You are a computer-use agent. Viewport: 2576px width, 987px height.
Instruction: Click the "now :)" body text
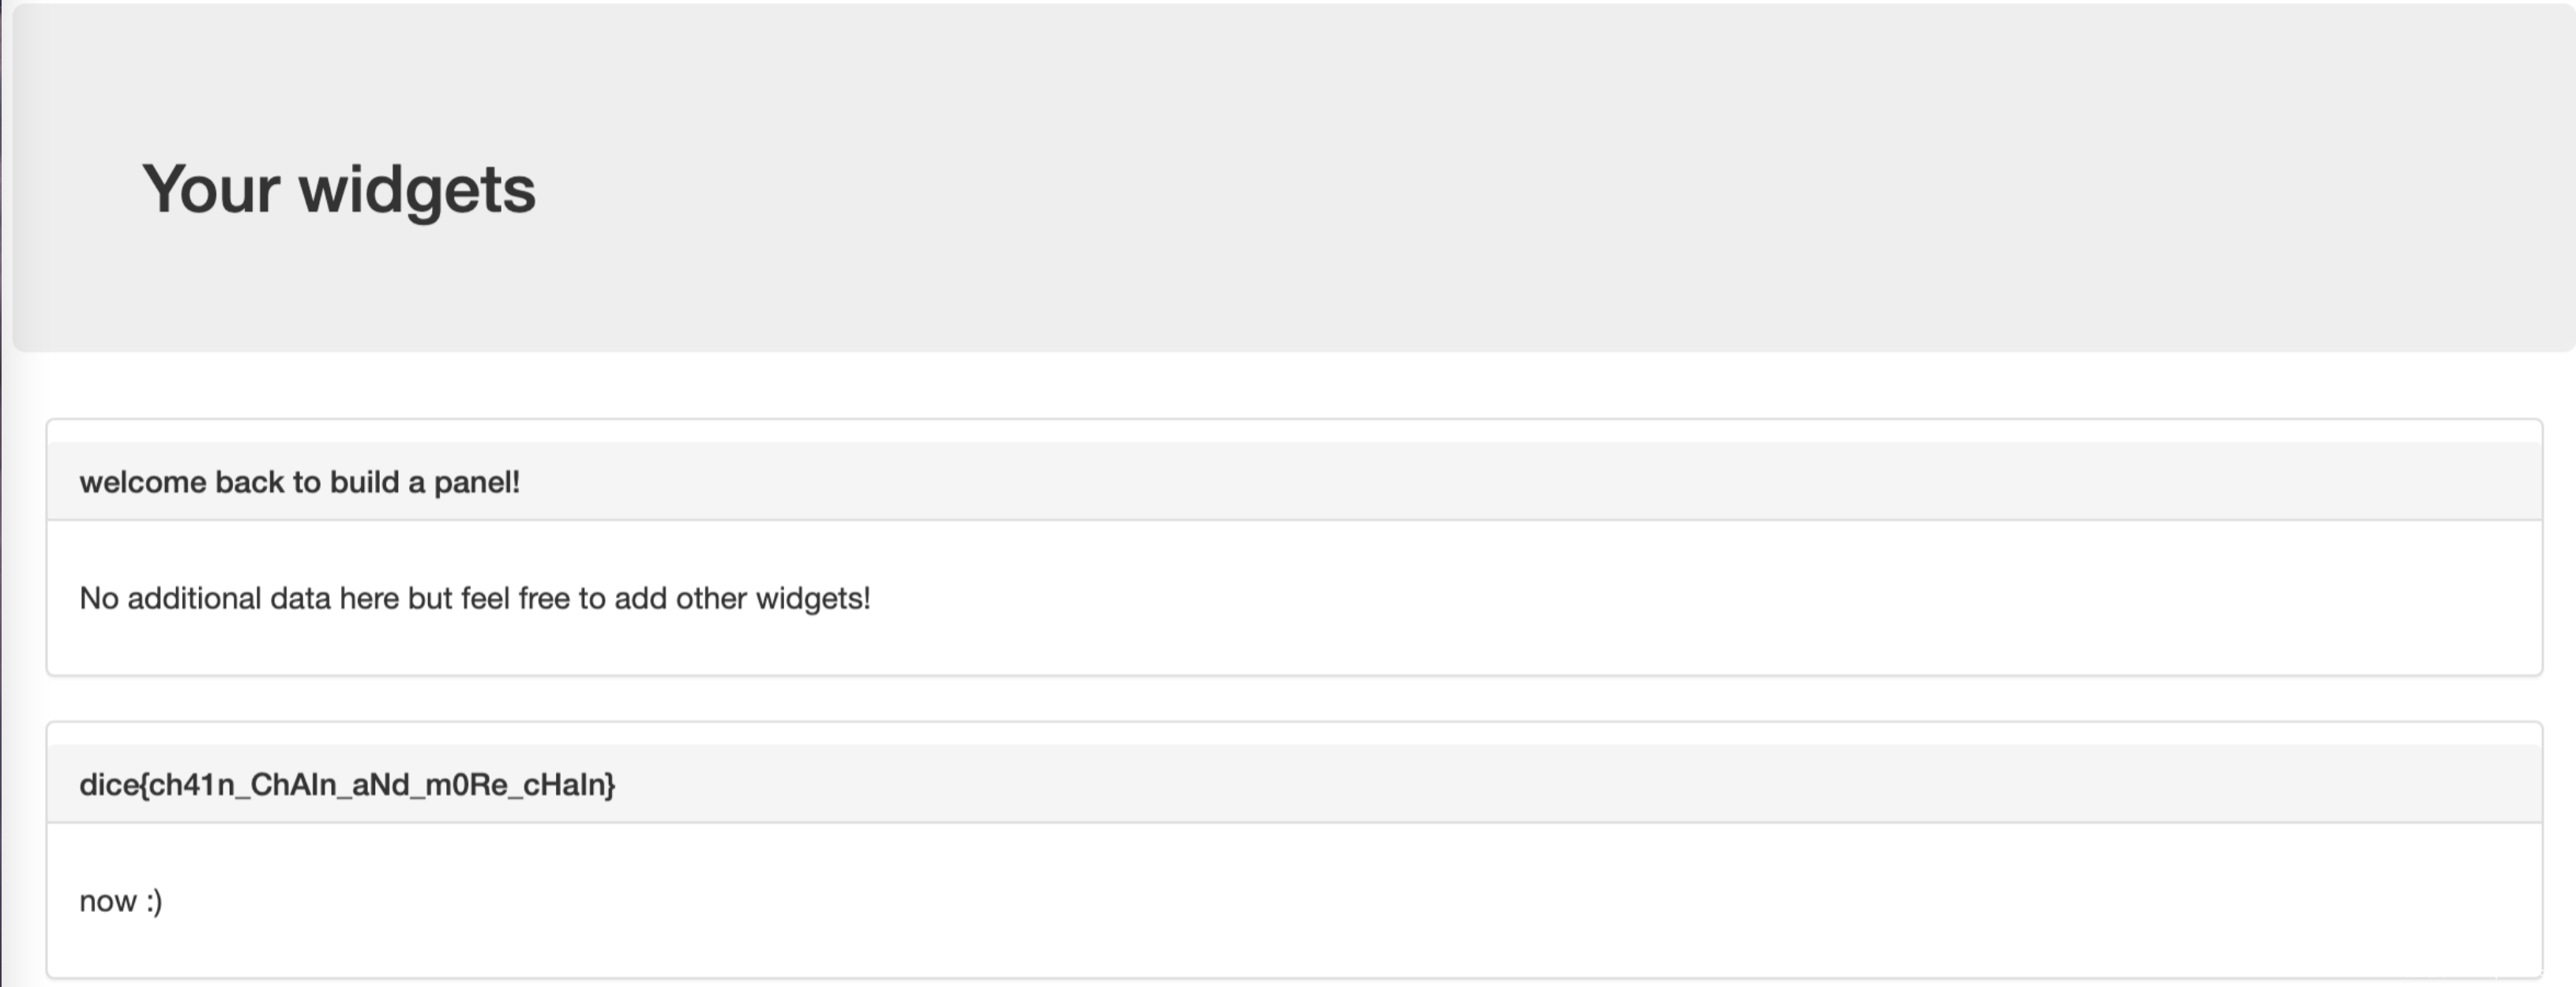[120, 901]
